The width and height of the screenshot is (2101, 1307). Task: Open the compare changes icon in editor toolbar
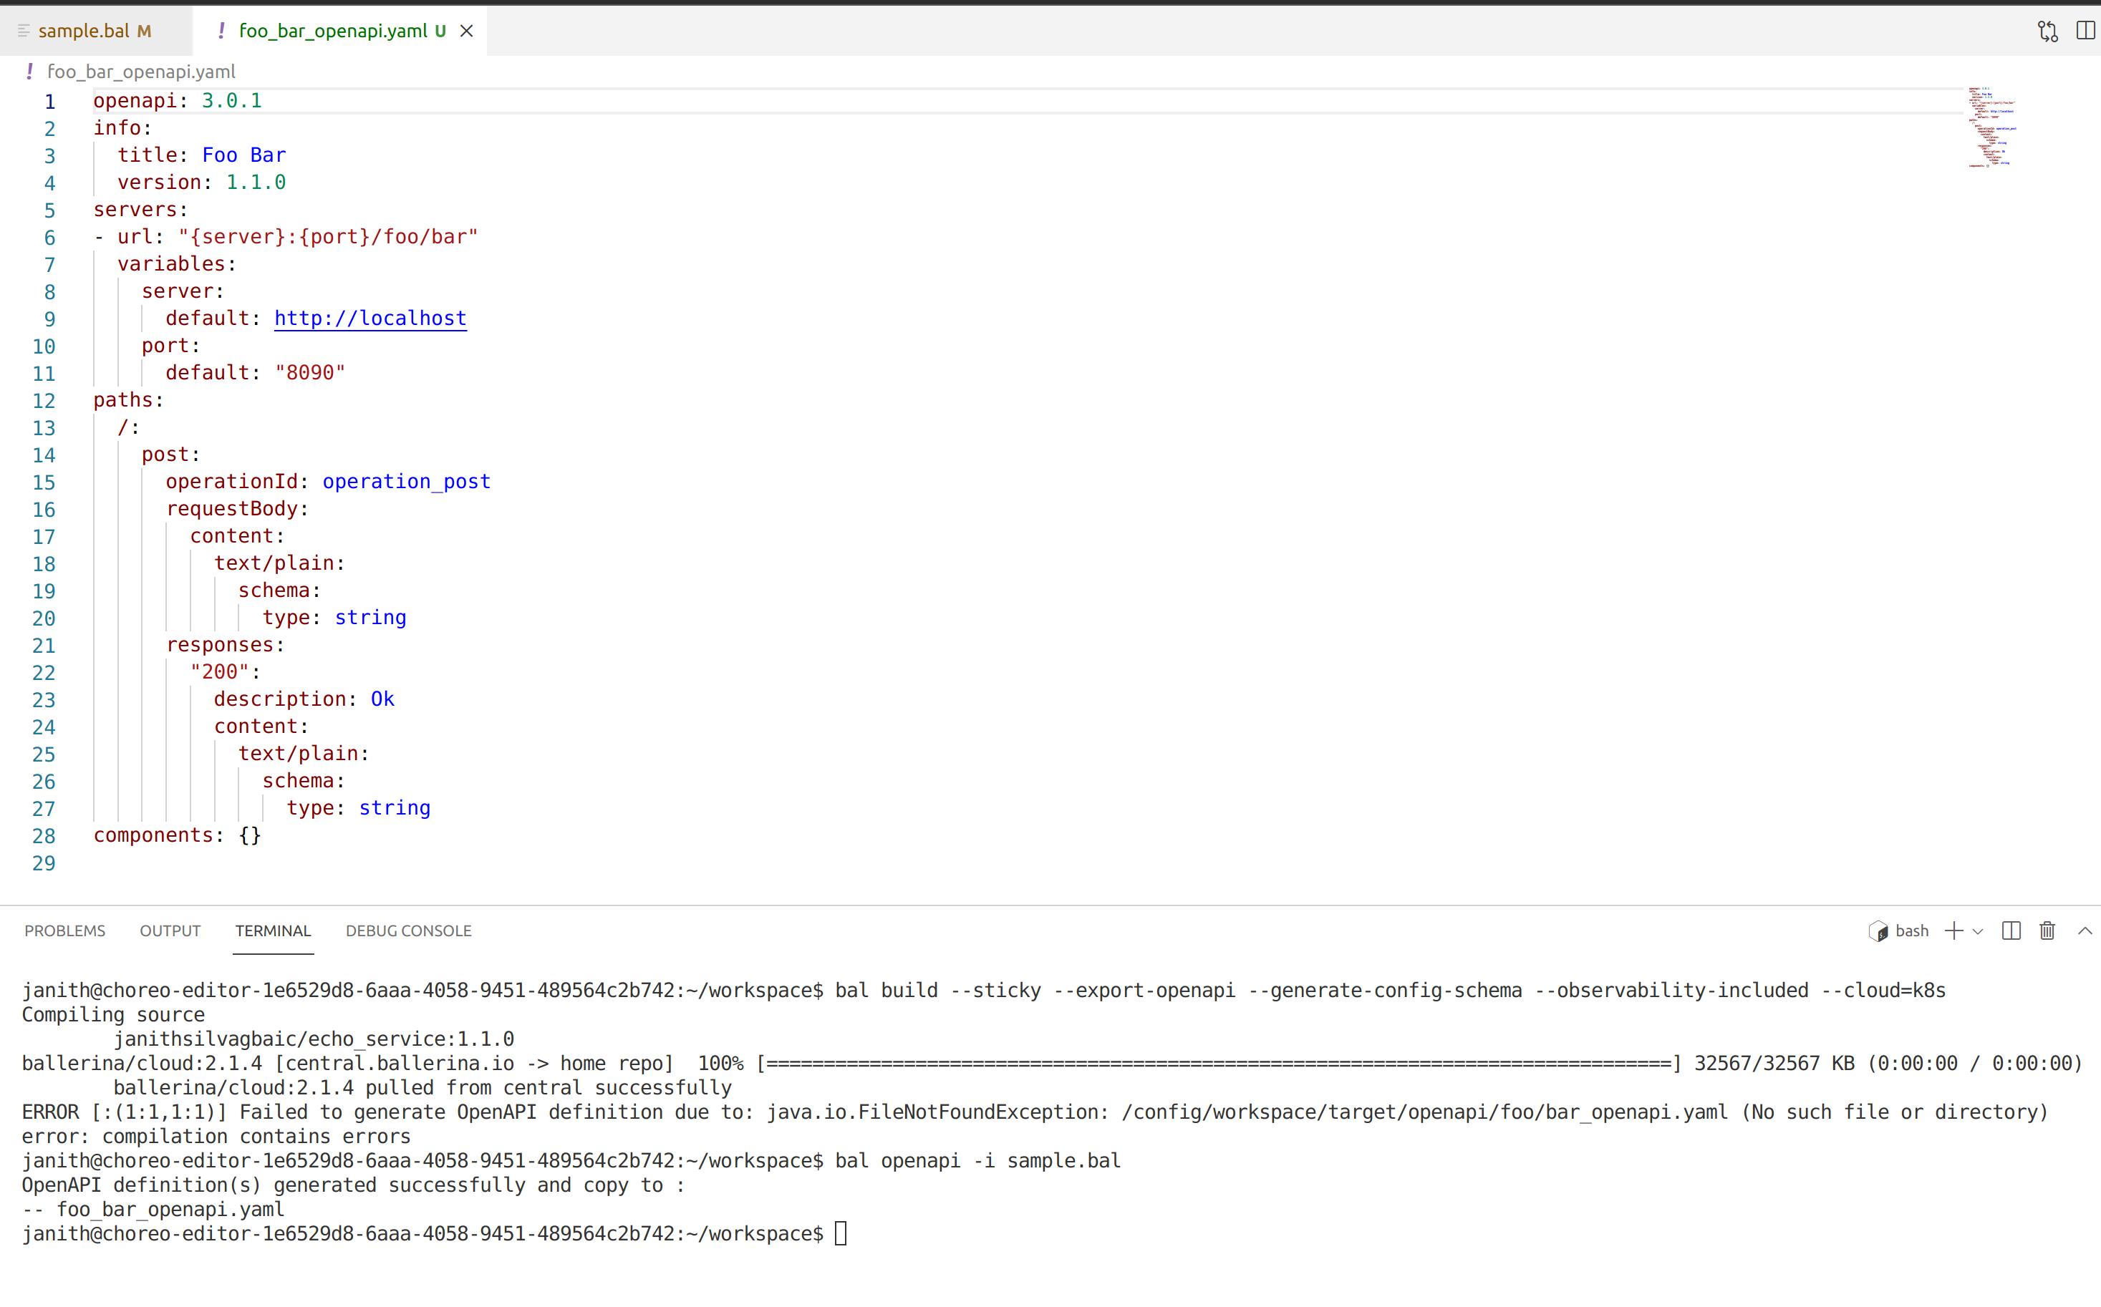(x=2047, y=31)
